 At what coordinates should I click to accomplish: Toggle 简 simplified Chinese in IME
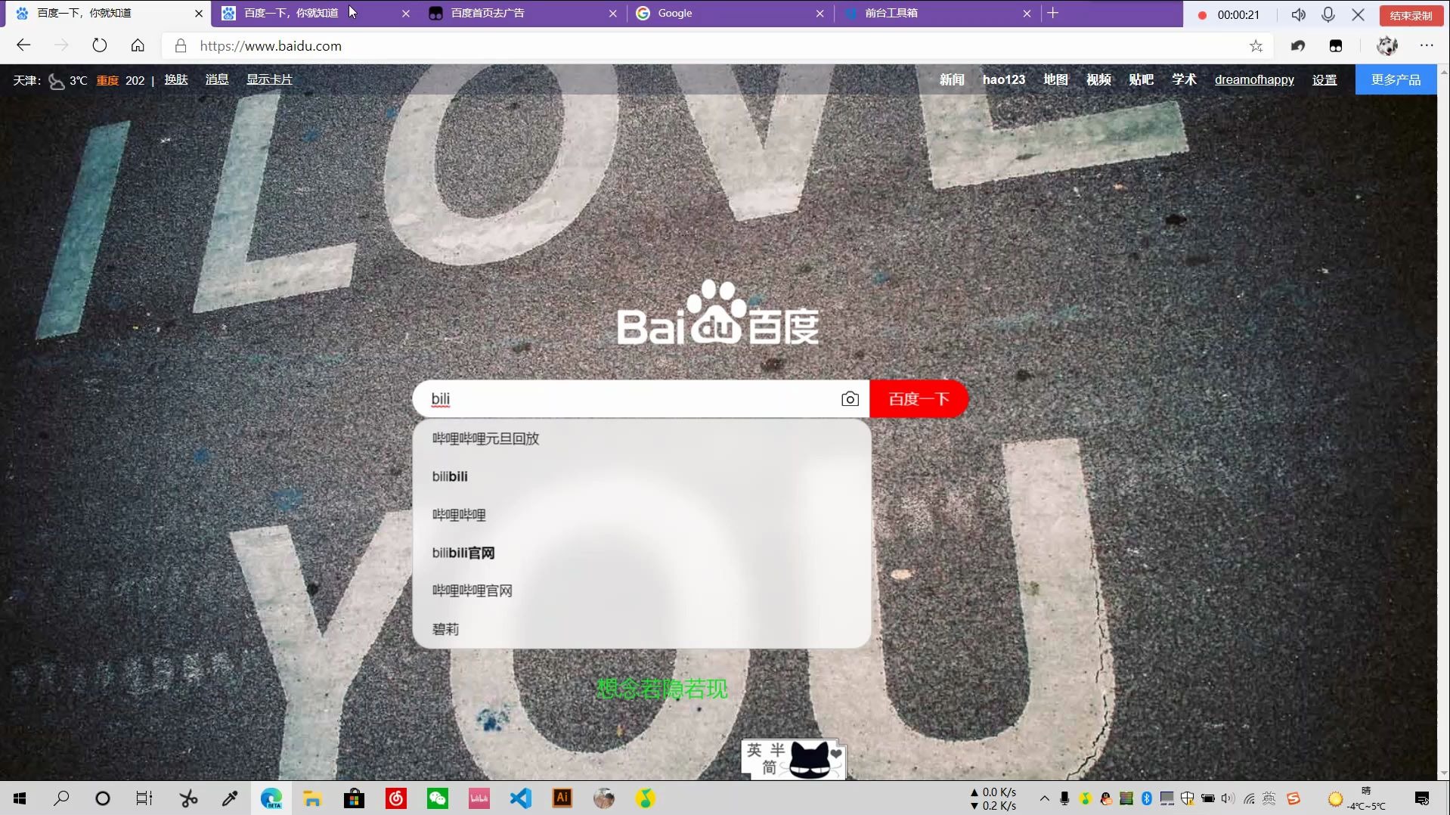[x=769, y=767]
